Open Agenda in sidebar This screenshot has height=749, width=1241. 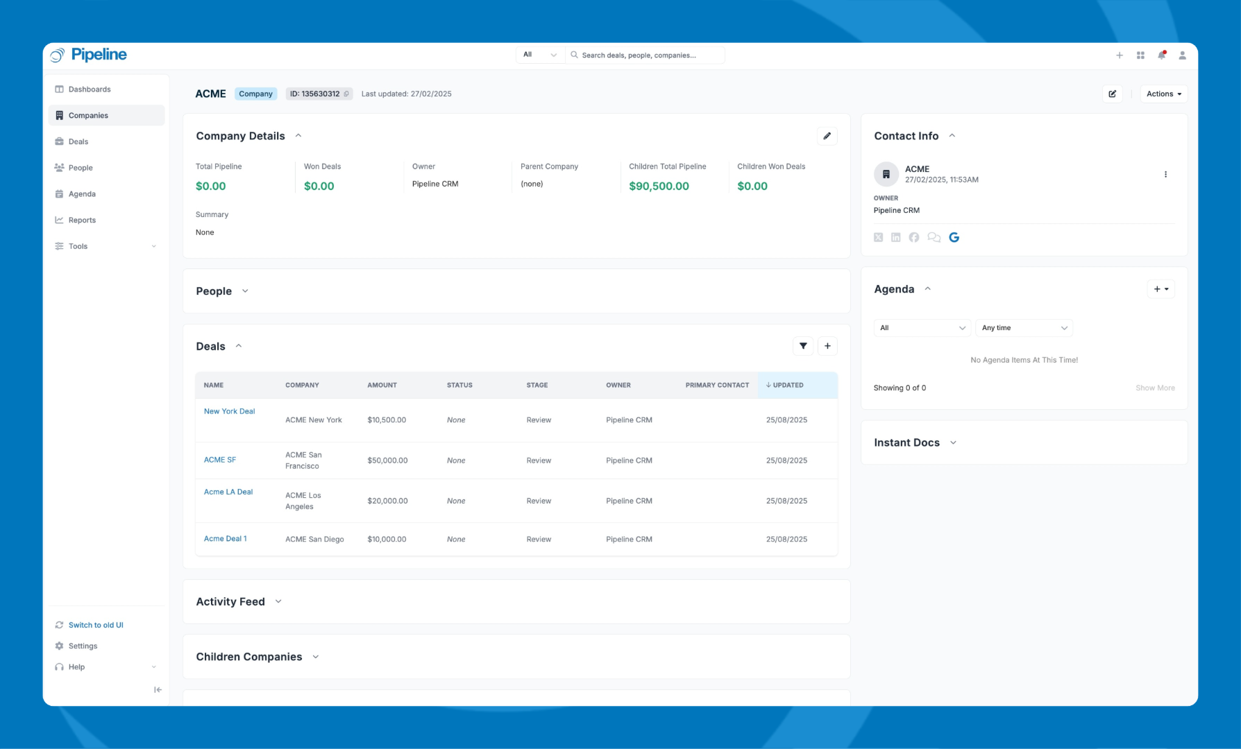106,194
